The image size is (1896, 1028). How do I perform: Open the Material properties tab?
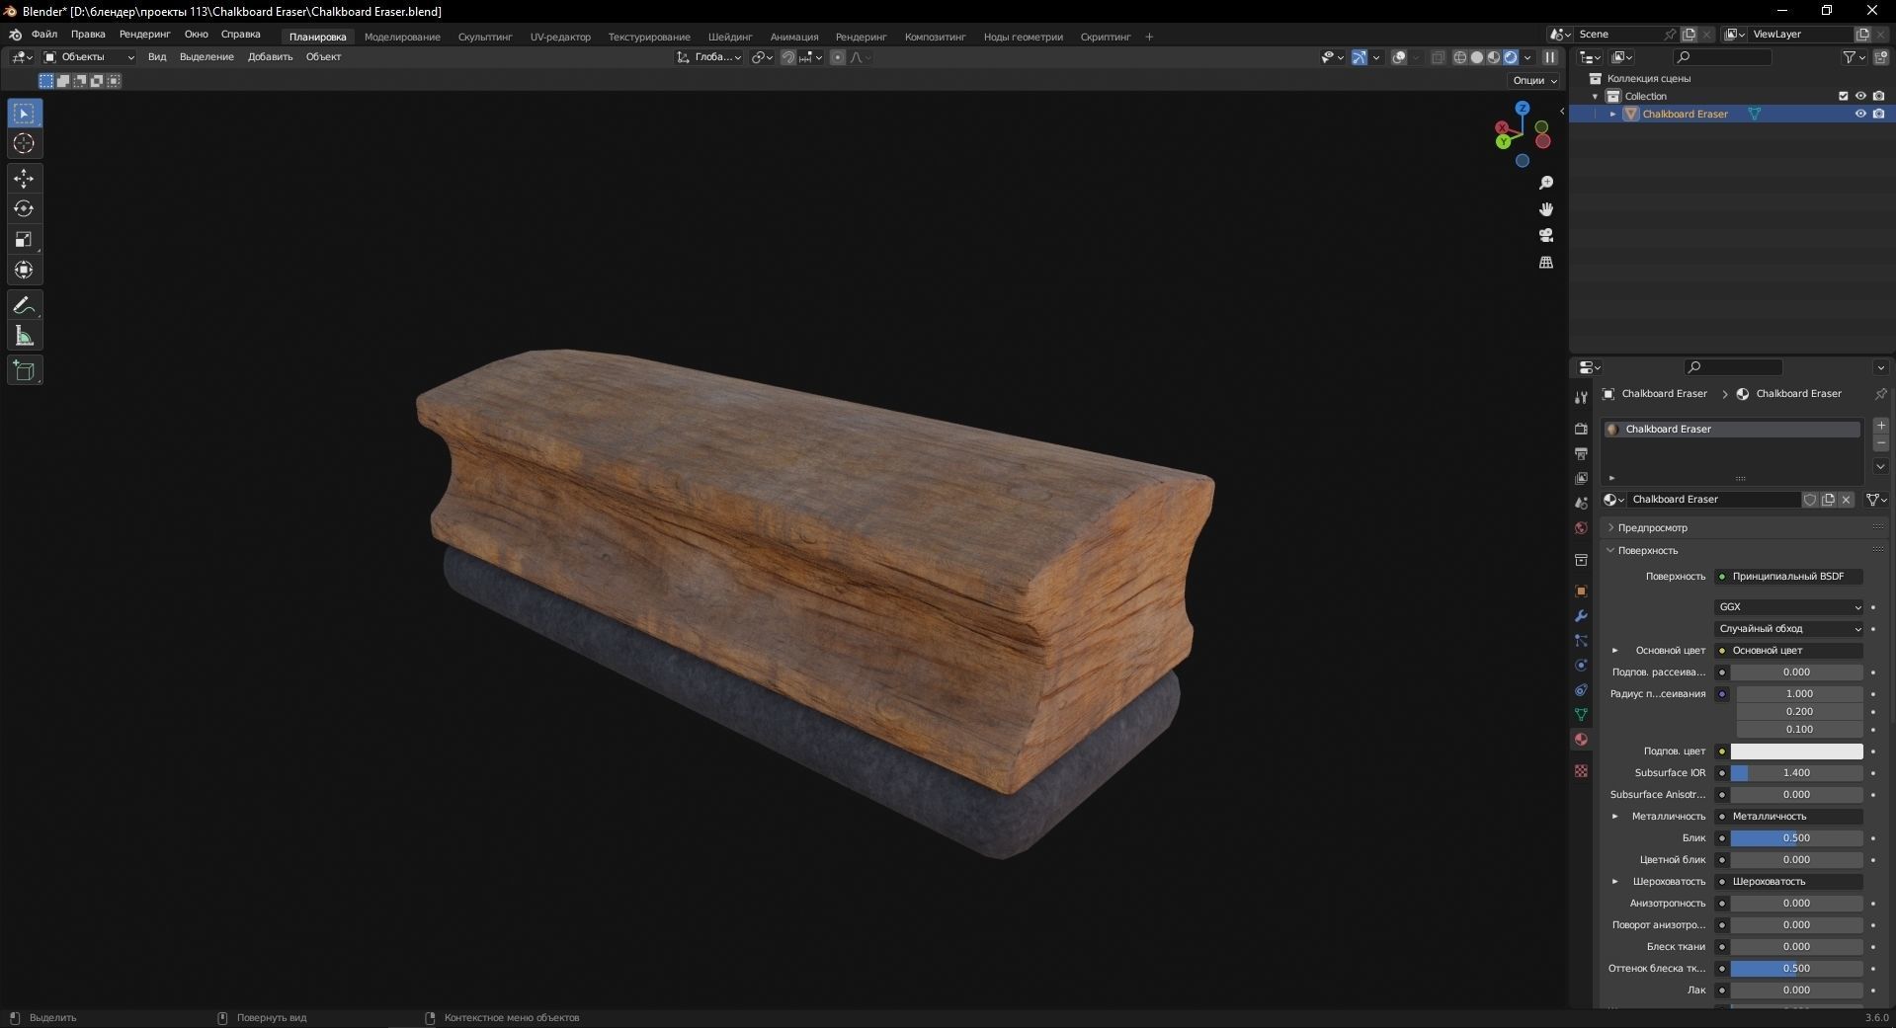pyautogui.click(x=1581, y=739)
